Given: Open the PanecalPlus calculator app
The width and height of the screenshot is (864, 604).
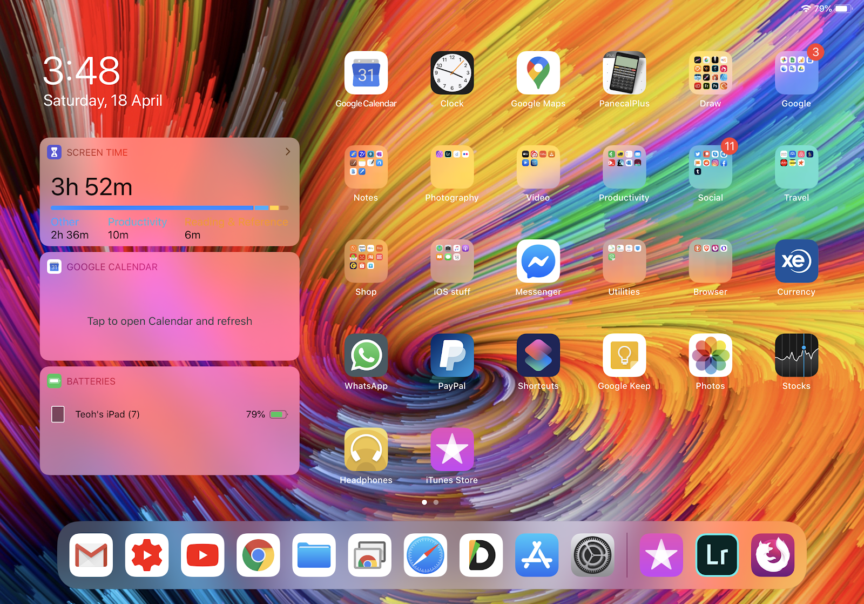Looking at the screenshot, I should click(x=624, y=73).
